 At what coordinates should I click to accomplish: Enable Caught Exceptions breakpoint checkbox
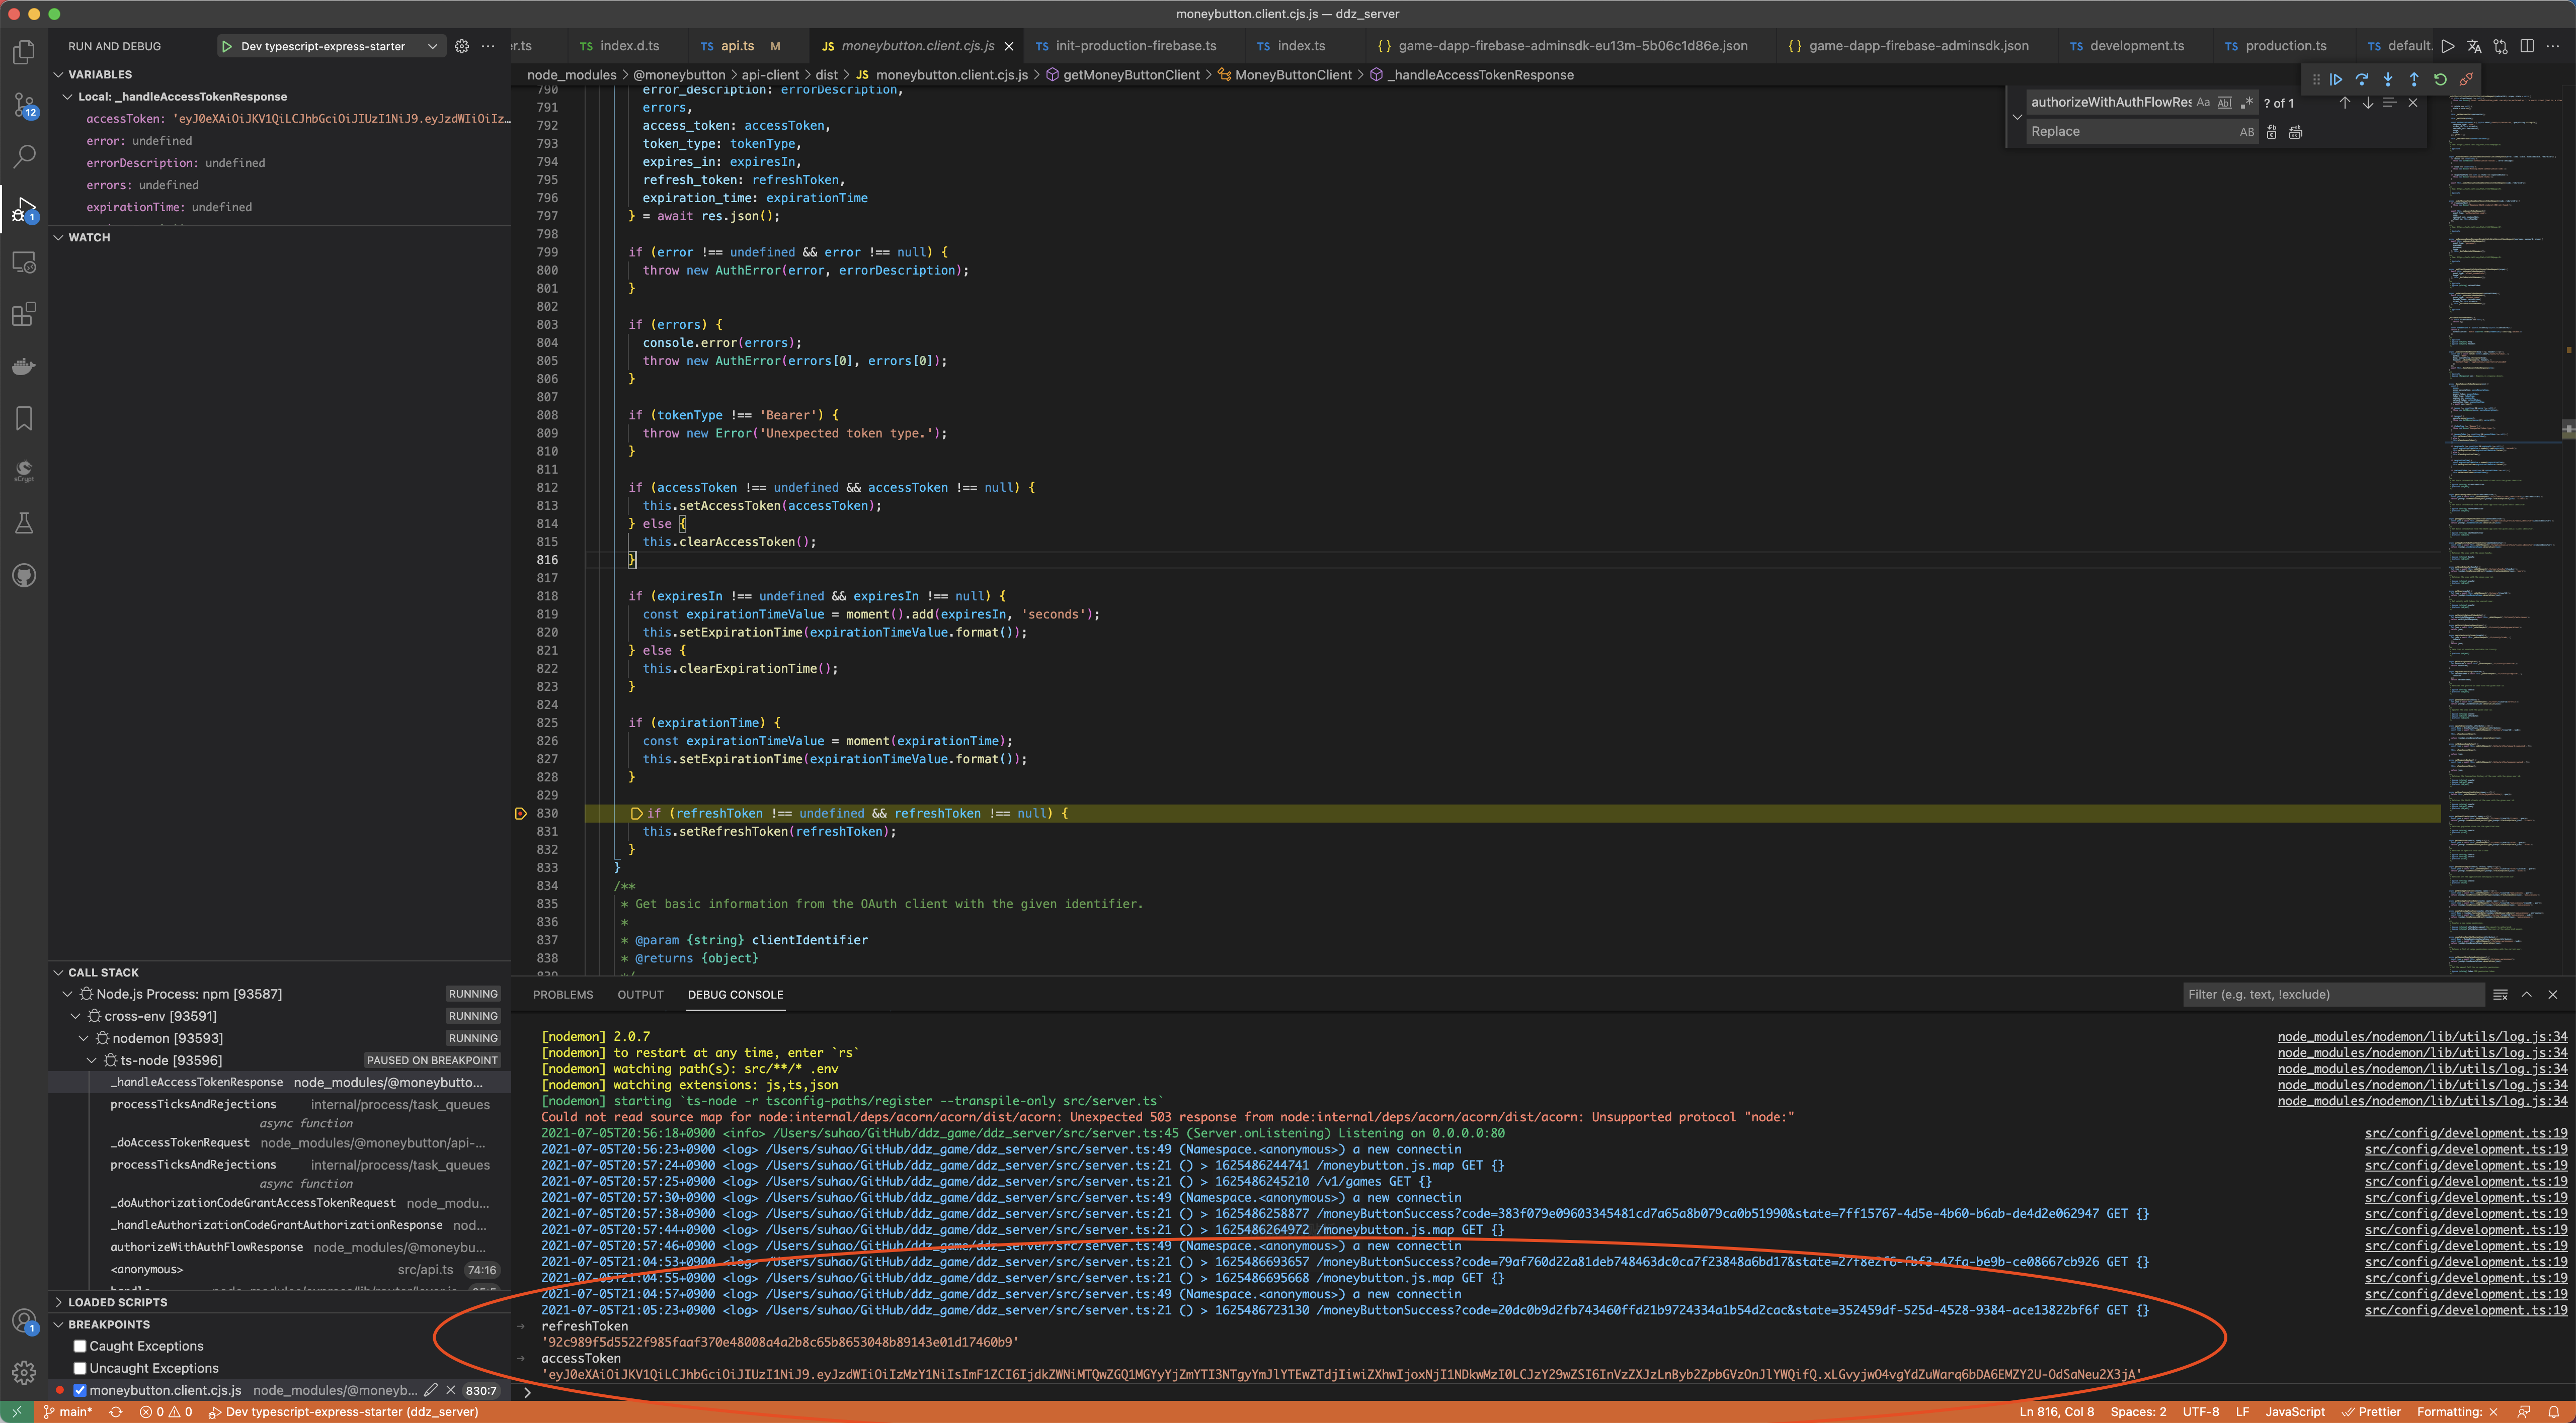pos(80,1346)
